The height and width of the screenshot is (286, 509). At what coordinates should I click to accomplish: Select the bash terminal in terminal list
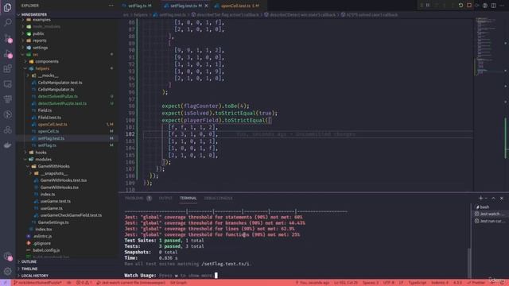[x=490, y=207]
